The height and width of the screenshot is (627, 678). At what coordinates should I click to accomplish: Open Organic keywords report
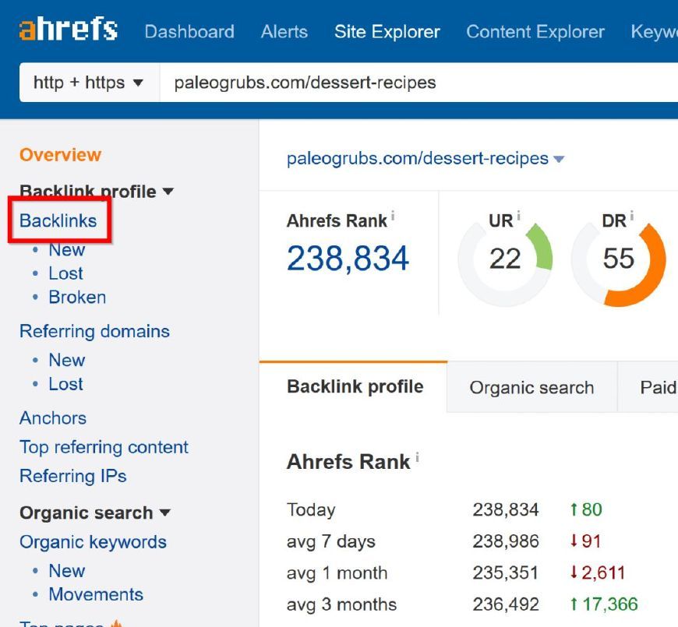click(93, 542)
